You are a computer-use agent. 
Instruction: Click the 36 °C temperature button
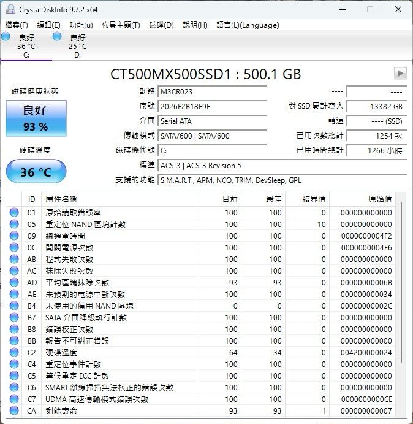tap(36, 172)
